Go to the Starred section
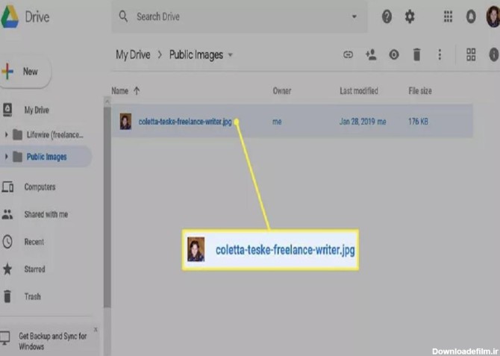Viewport: 500px width, 356px height. pyautogui.click(x=34, y=269)
